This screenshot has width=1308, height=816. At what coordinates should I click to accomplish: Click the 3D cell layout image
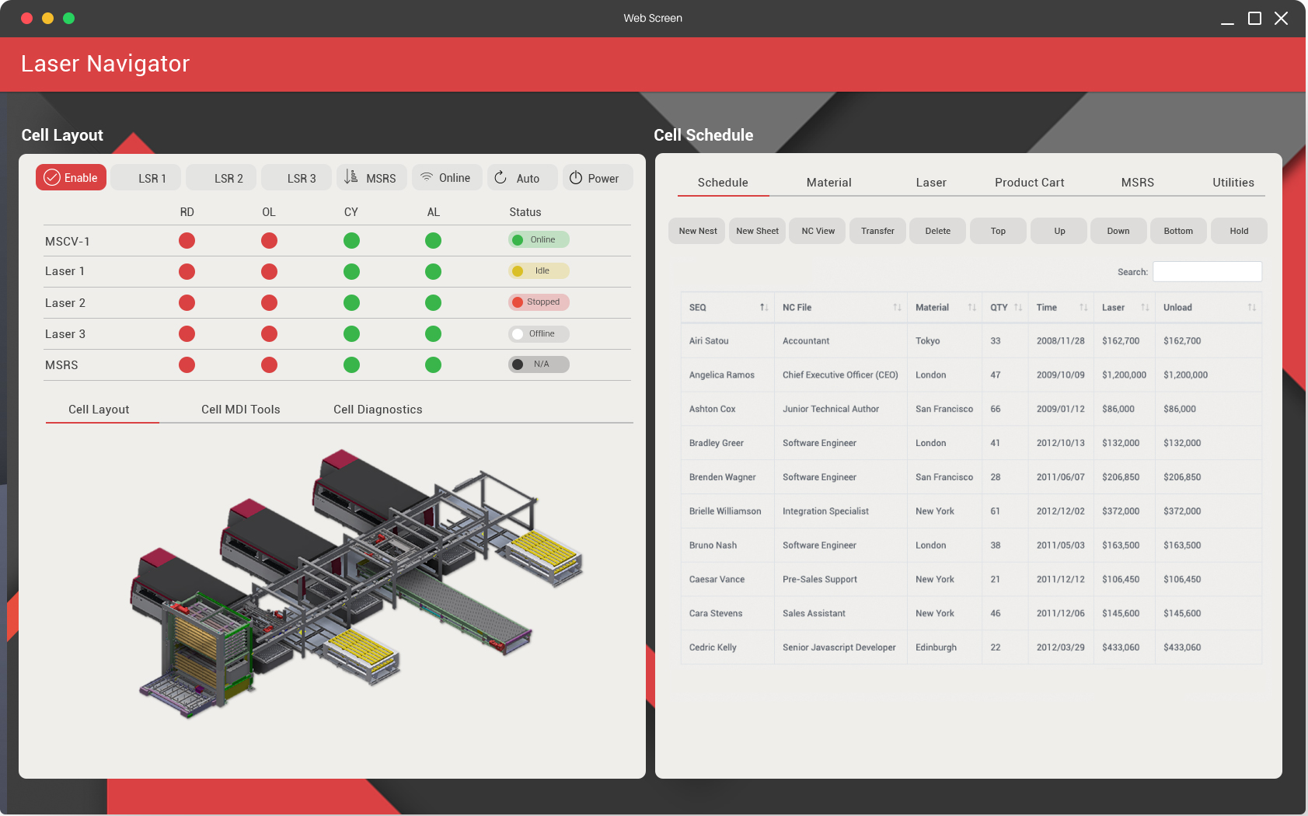[357, 583]
